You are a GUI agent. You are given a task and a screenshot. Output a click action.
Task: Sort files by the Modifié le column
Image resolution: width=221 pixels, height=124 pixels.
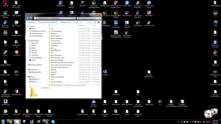[81, 25]
